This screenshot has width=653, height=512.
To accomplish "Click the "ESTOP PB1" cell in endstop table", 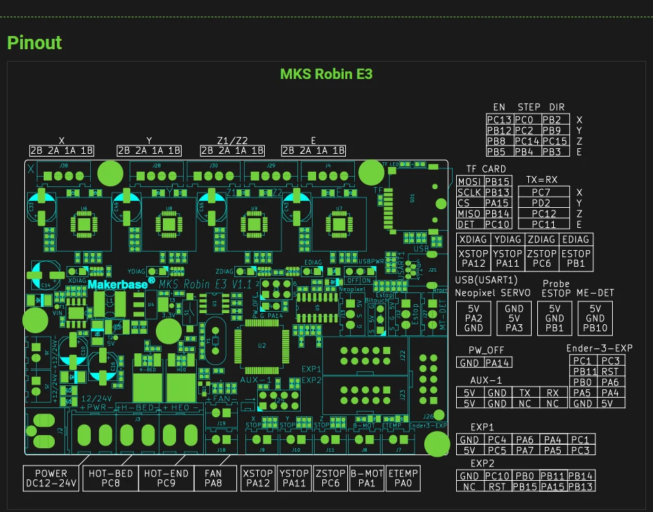I will click(575, 258).
